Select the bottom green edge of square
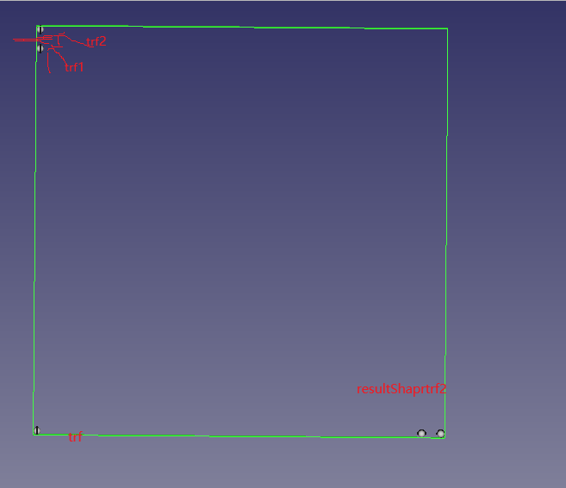 click(x=241, y=436)
